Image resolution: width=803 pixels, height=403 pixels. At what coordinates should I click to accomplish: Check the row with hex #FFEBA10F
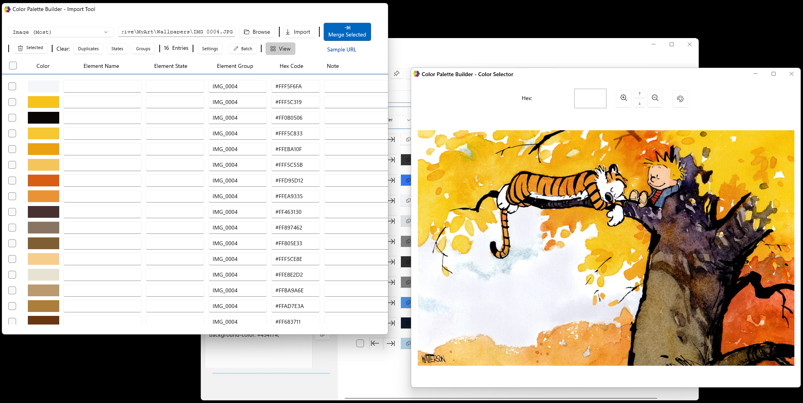(x=12, y=149)
